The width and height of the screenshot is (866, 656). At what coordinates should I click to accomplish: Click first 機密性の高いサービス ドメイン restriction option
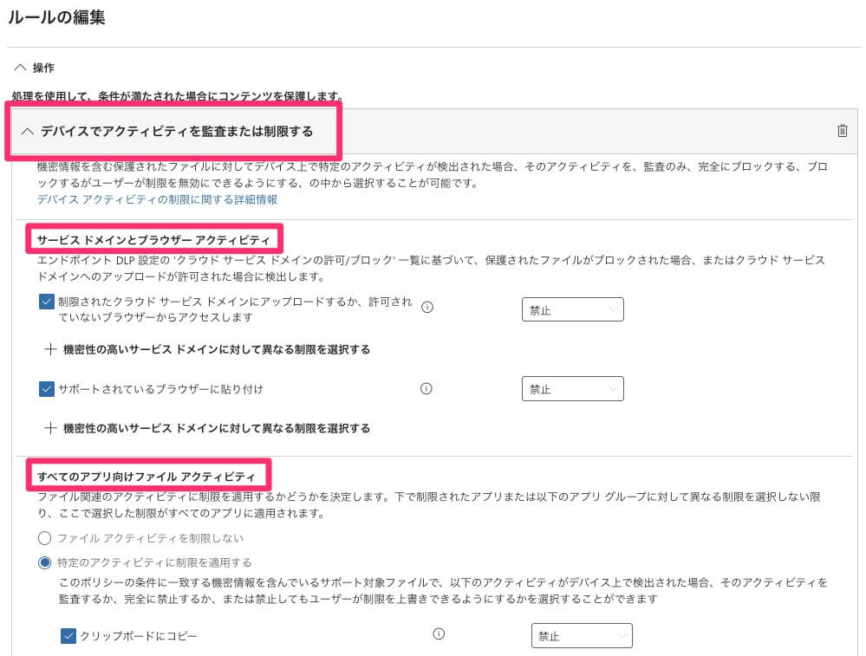(217, 349)
